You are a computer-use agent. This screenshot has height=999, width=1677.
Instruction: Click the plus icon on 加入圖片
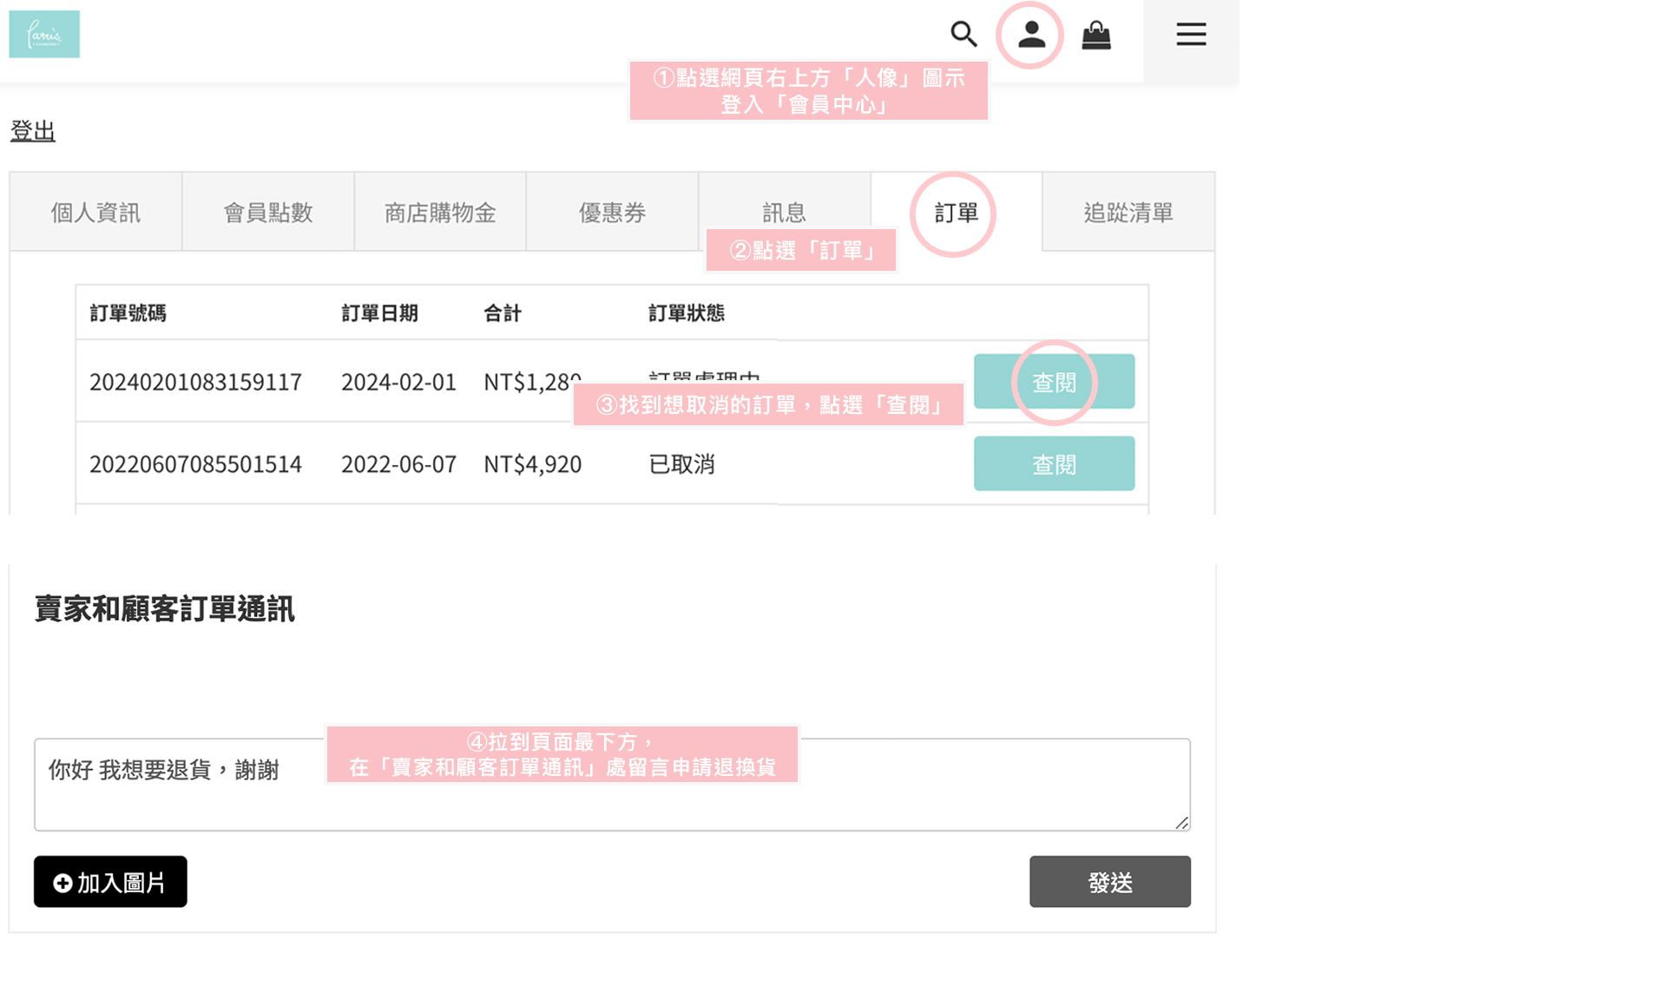pos(62,883)
